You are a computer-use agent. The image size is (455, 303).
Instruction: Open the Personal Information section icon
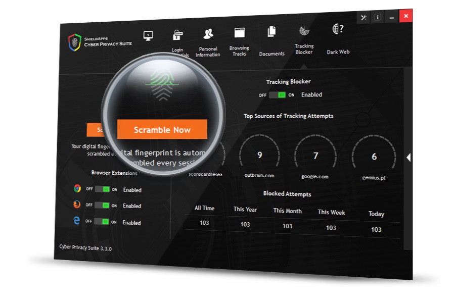208,34
